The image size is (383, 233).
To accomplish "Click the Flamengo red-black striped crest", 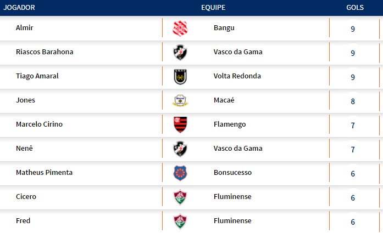I will 180,124.
